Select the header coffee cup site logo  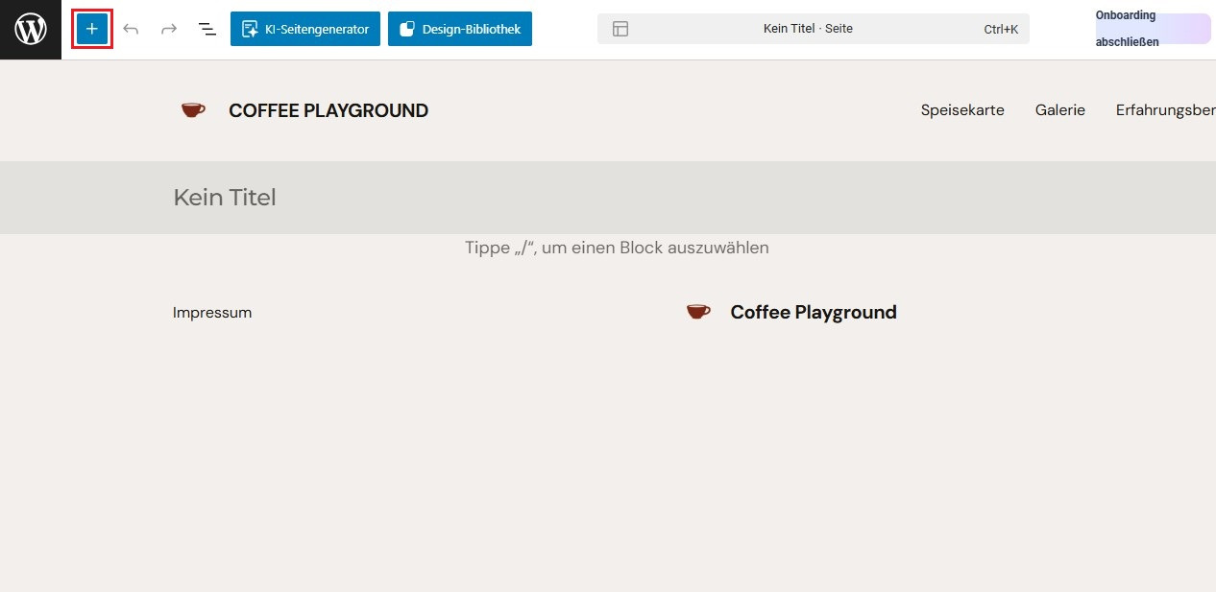[x=193, y=110]
